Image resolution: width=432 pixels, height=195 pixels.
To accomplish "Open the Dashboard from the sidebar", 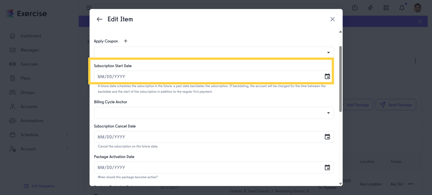I will coord(31,36).
